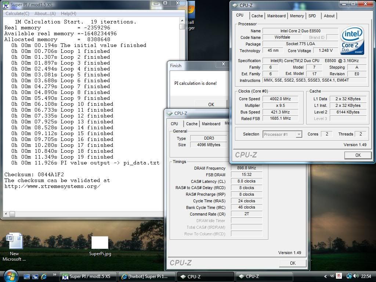Switch to the Cache tab in the front CPU-Z window
Viewport: 376px width, 282px height.
pos(257,16)
